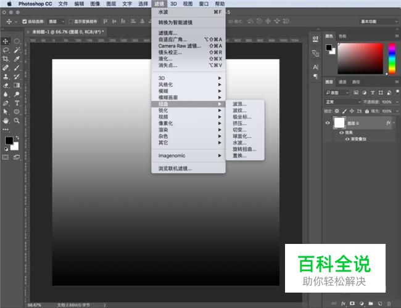Switch to the 路径 tab
Viewport: 401px width, 308px height.
click(356, 82)
